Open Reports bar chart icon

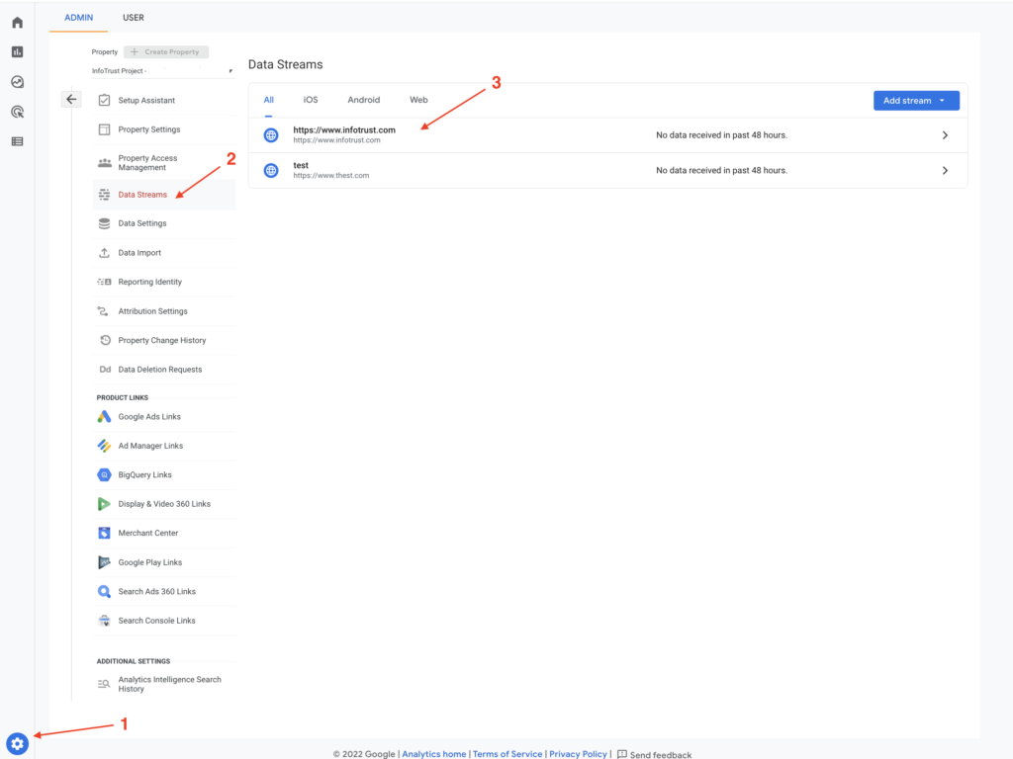pyautogui.click(x=17, y=52)
